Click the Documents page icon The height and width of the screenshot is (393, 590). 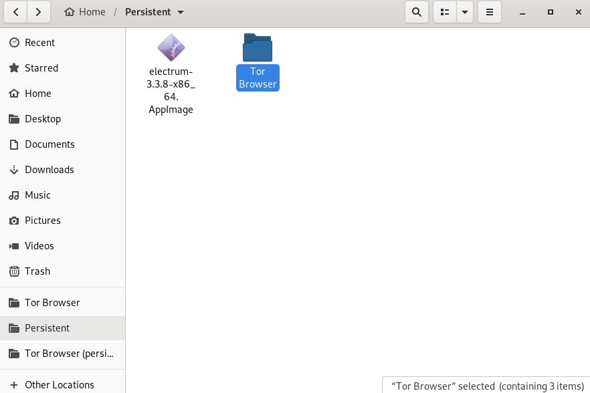(x=14, y=144)
